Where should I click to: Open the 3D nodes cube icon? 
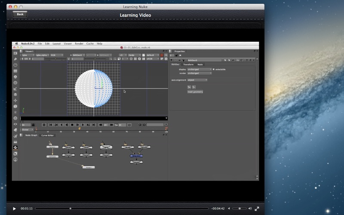pyautogui.click(x=15, y=106)
